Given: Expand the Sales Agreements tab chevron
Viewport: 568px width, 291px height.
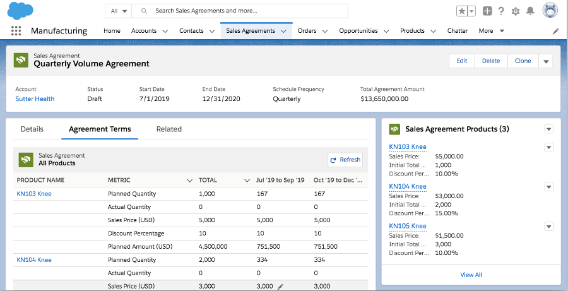Looking at the screenshot, I should point(283,31).
